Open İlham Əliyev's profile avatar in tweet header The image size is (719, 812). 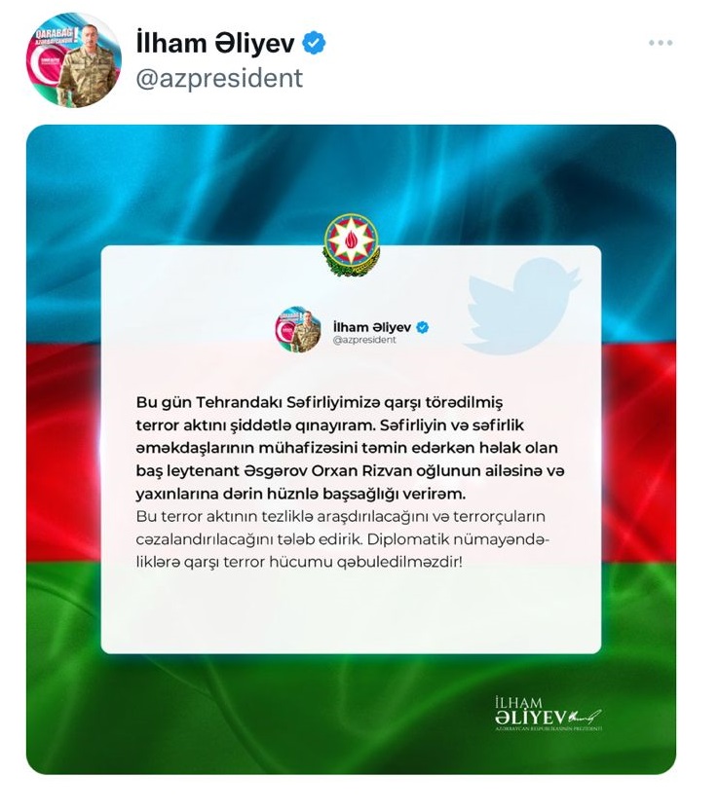(x=74, y=59)
